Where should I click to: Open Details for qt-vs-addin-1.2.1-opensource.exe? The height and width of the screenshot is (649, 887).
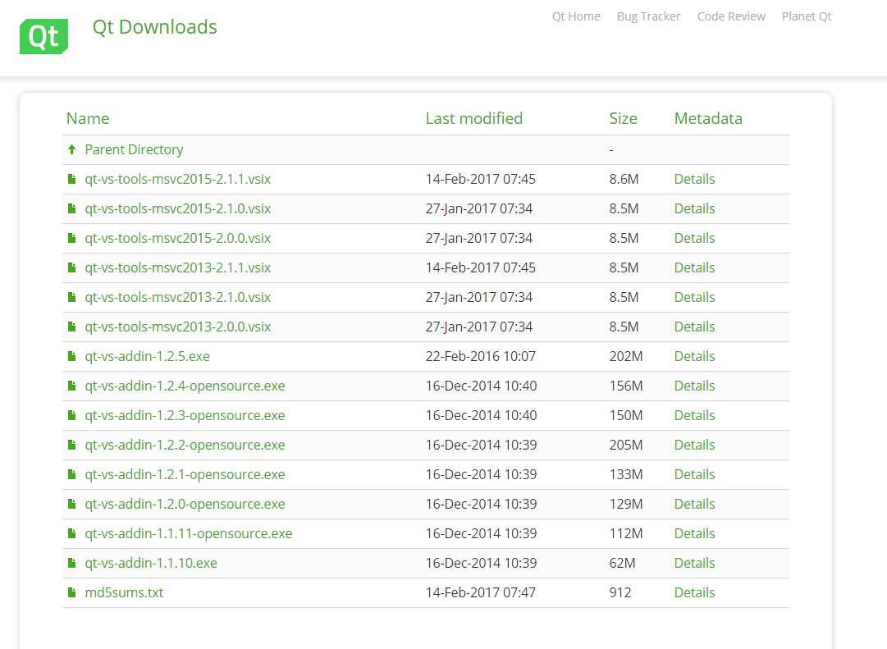click(695, 474)
